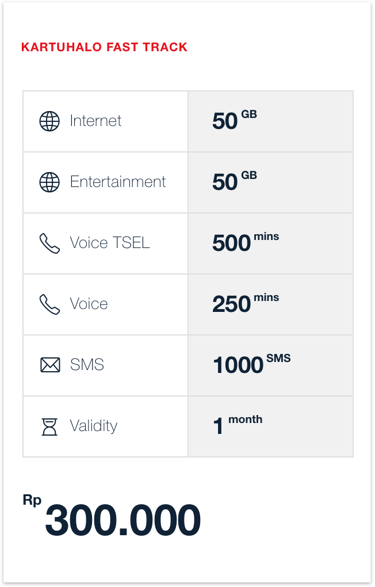This screenshot has width=375, height=587.
Task: Click the globe icon beside Internet
Action: tap(49, 121)
